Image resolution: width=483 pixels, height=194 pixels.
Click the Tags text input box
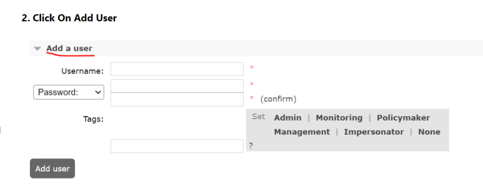coord(177,146)
